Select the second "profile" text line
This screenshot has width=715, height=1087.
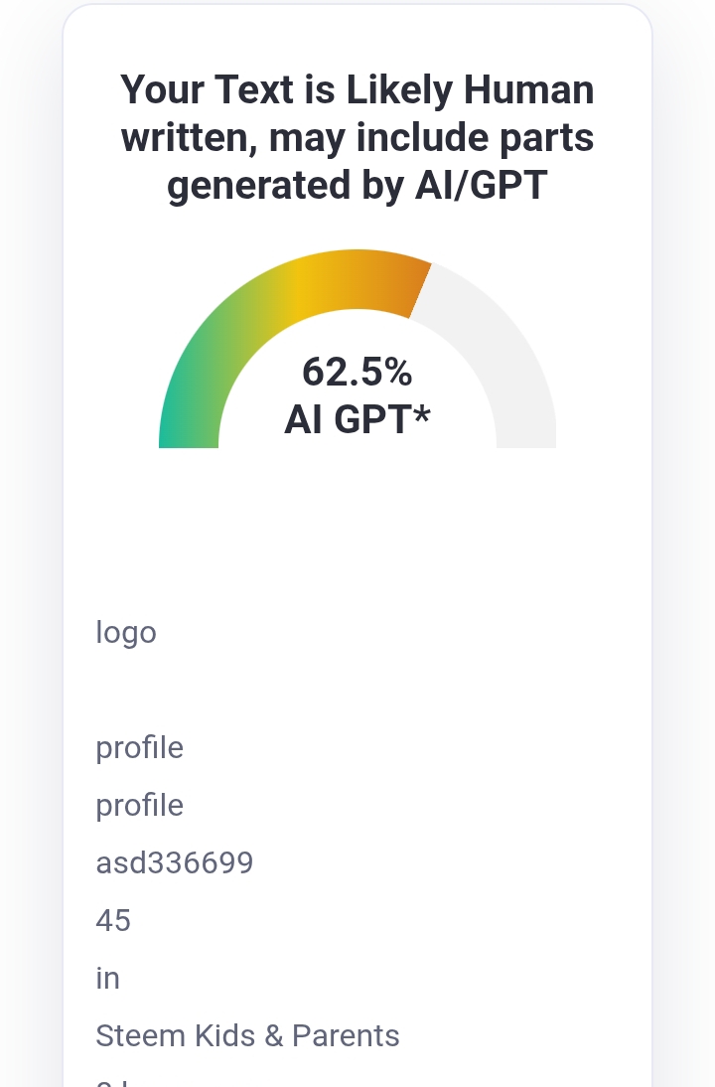[x=139, y=806]
